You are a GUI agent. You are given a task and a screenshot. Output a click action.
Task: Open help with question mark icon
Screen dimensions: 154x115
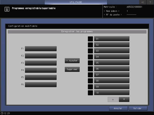[150, 2]
